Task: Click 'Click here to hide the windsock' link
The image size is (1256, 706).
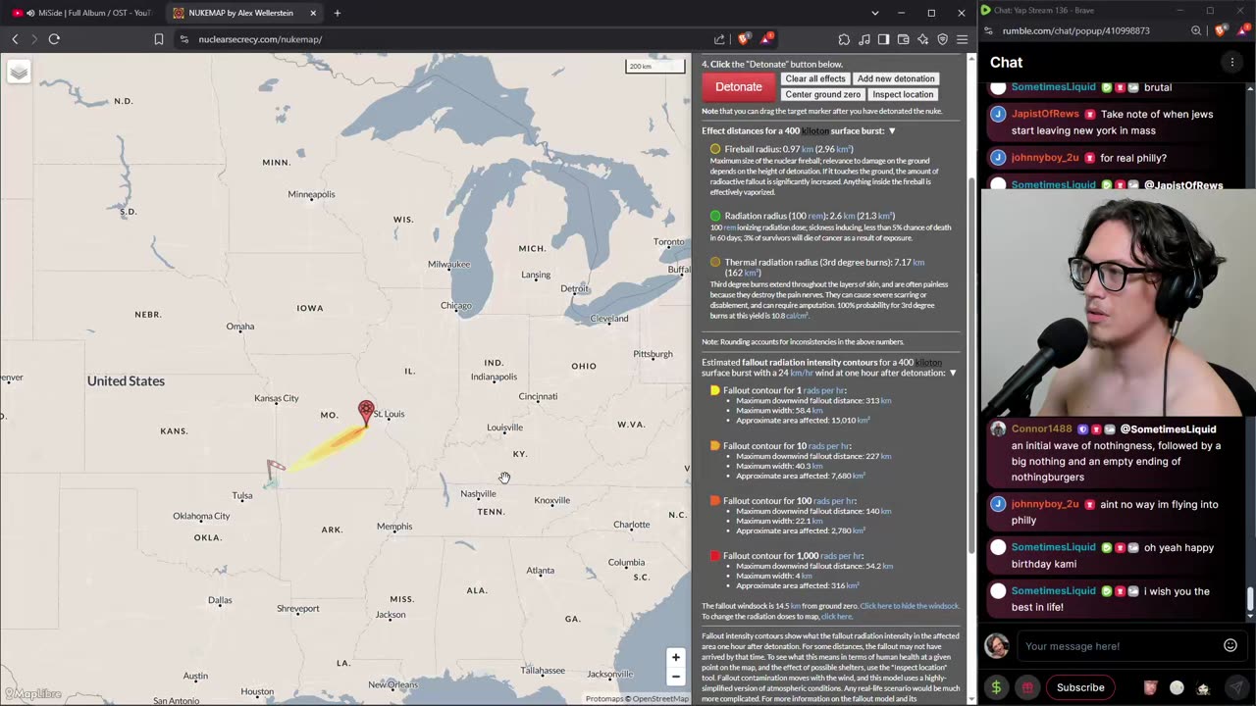Action: tap(909, 606)
